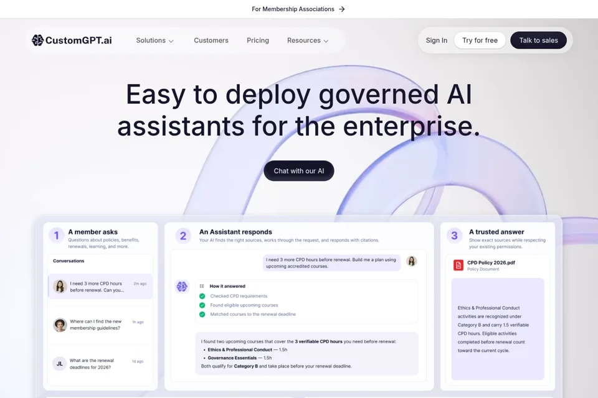The height and width of the screenshot is (398, 598).
Task: Click the 'A trusted answer' heading
Action: (496, 232)
